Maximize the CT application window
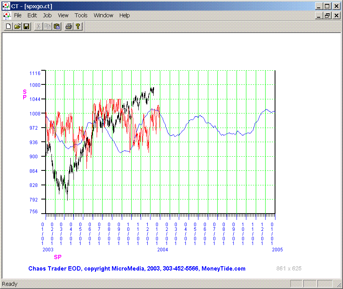Viewport: 343px width, 289px height. [327, 6]
